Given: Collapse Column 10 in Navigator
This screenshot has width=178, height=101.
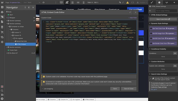Looking at the screenshot, I should (x=11, y=35).
